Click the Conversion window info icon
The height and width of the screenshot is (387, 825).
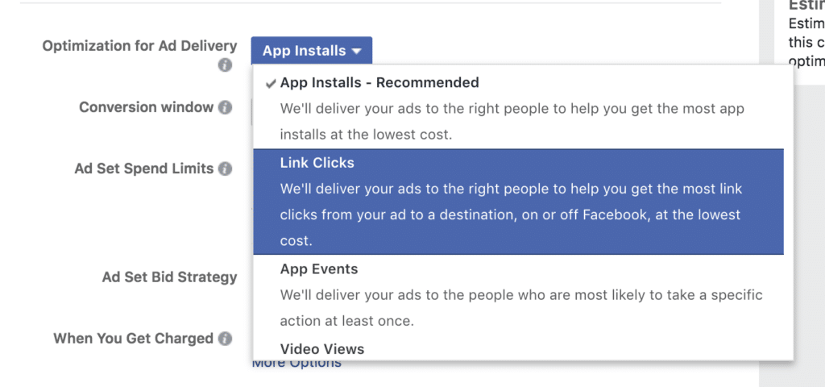[x=226, y=107]
